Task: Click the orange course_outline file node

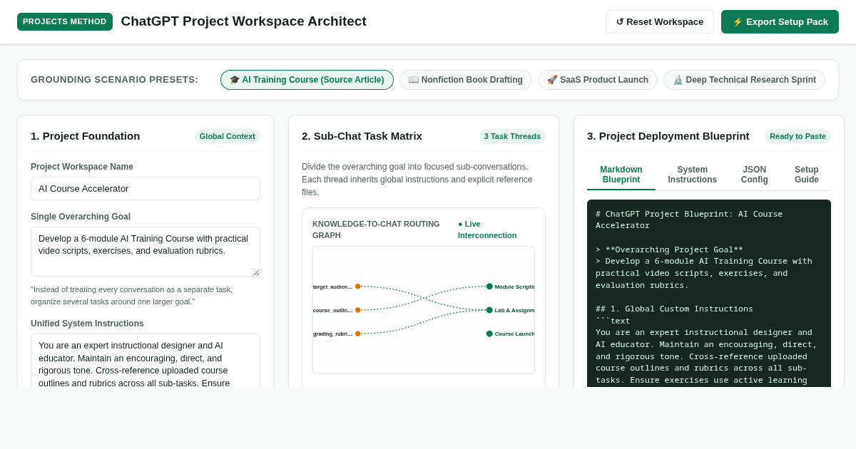Action: pos(358,310)
